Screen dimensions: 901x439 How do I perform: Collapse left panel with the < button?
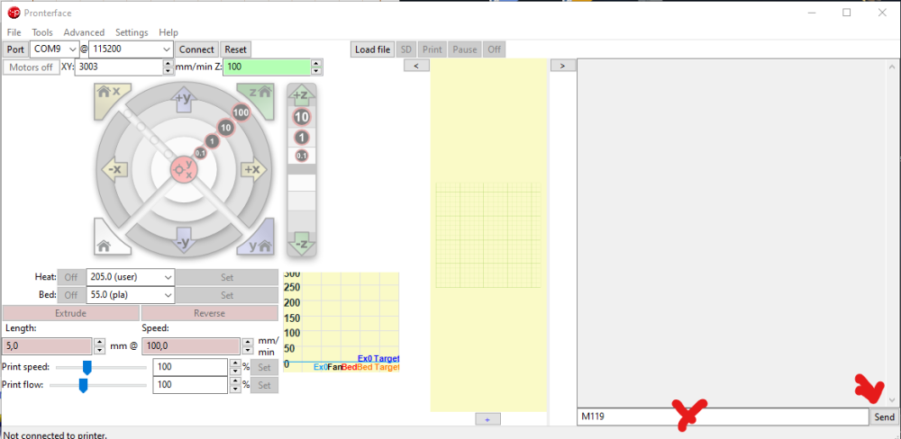click(x=416, y=66)
